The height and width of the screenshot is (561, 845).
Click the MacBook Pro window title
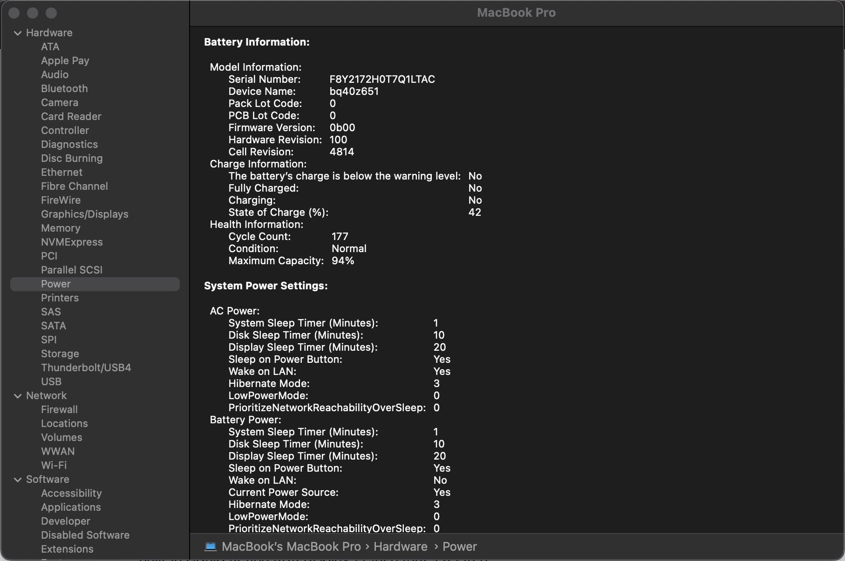tap(516, 13)
